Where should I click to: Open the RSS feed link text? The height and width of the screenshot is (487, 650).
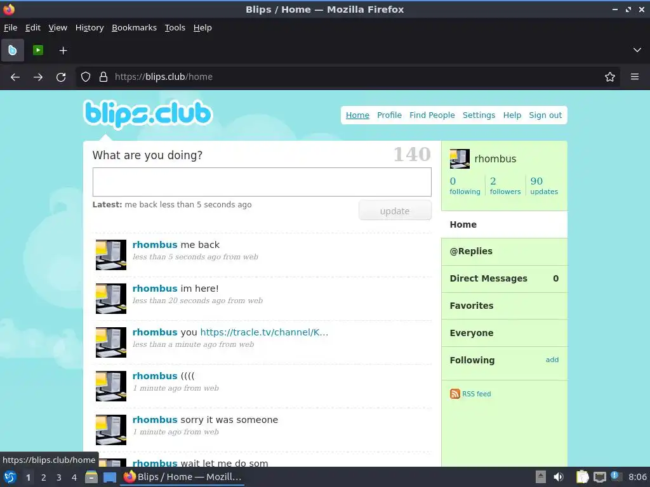point(476,394)
